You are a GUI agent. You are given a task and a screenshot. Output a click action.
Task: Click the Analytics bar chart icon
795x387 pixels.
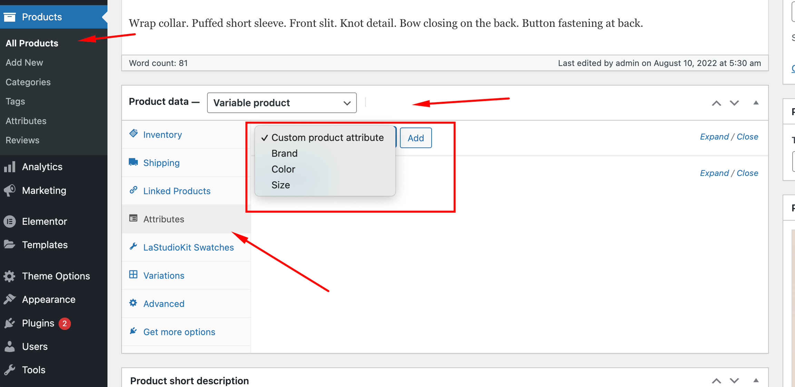coord(10,167)
